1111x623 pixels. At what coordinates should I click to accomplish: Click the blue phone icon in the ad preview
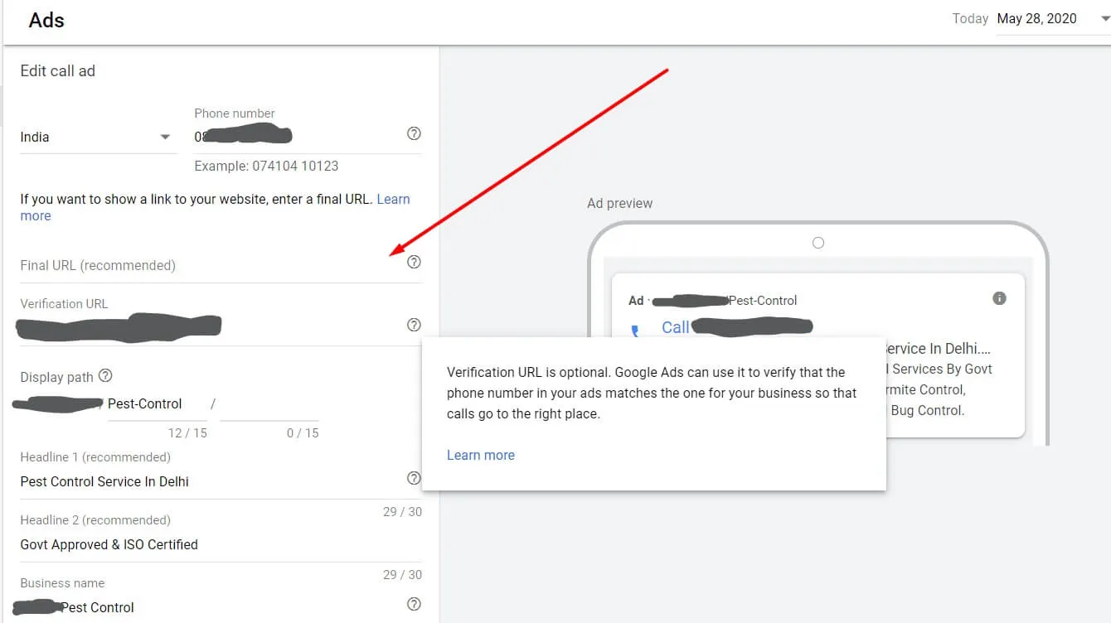(x=636, y=331)
